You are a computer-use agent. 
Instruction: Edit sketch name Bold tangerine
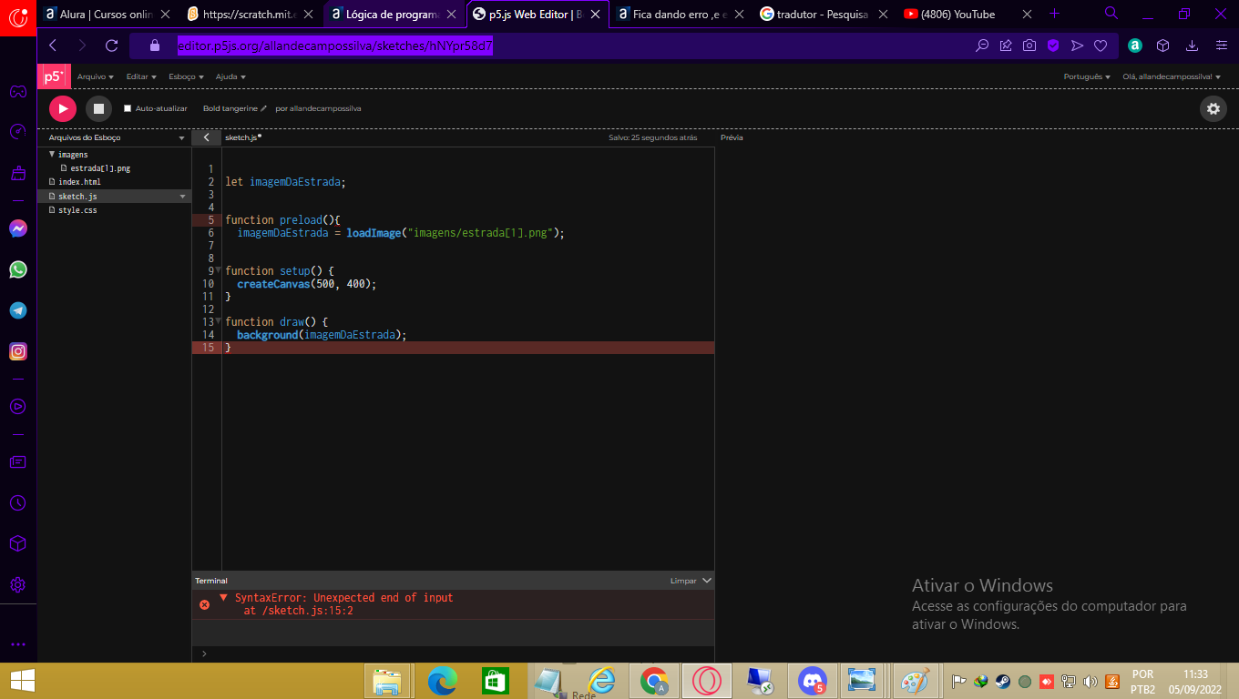click(x=235, y=108)
